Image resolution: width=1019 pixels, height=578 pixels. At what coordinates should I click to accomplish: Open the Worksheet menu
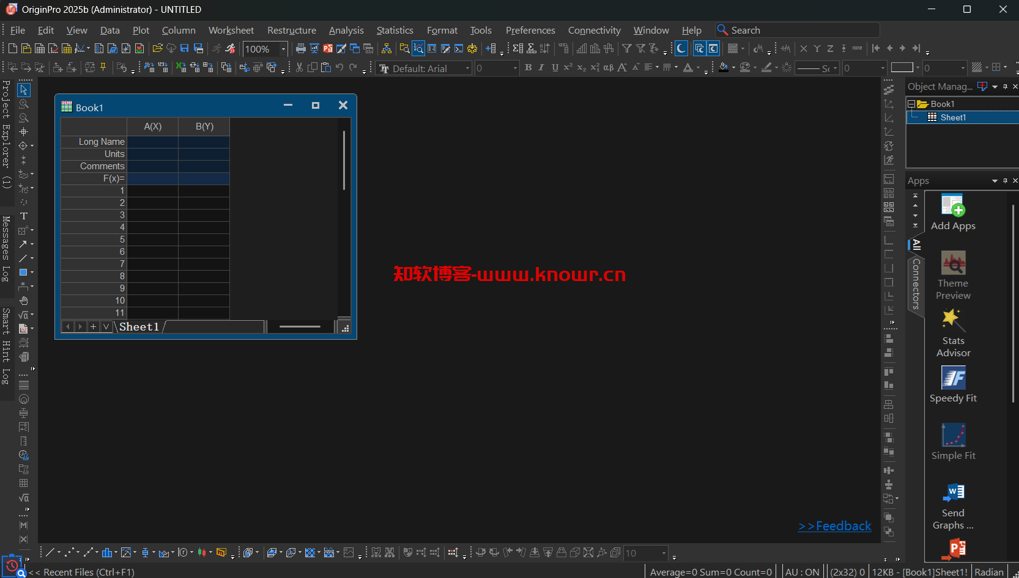click(231, 30)
